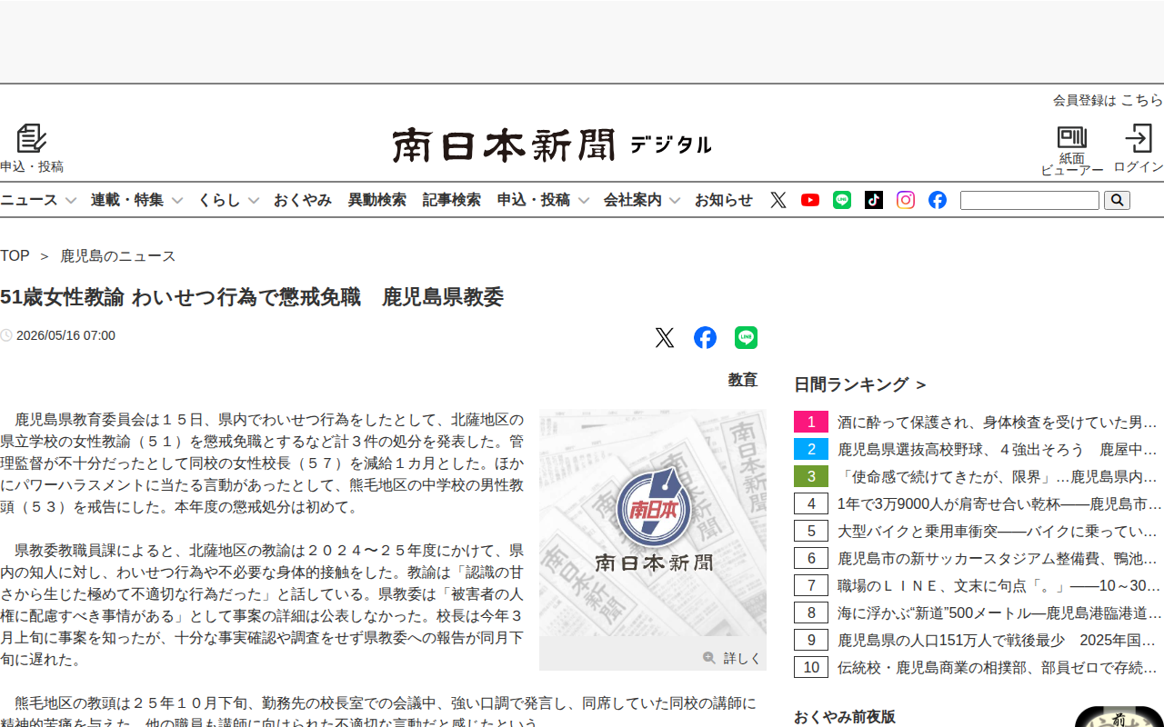The width and height of the screenshot is (1164, 727).
Task: Open ranking 9 article 鹿児島県の人口151万人
Action: [x=997, y=640]
